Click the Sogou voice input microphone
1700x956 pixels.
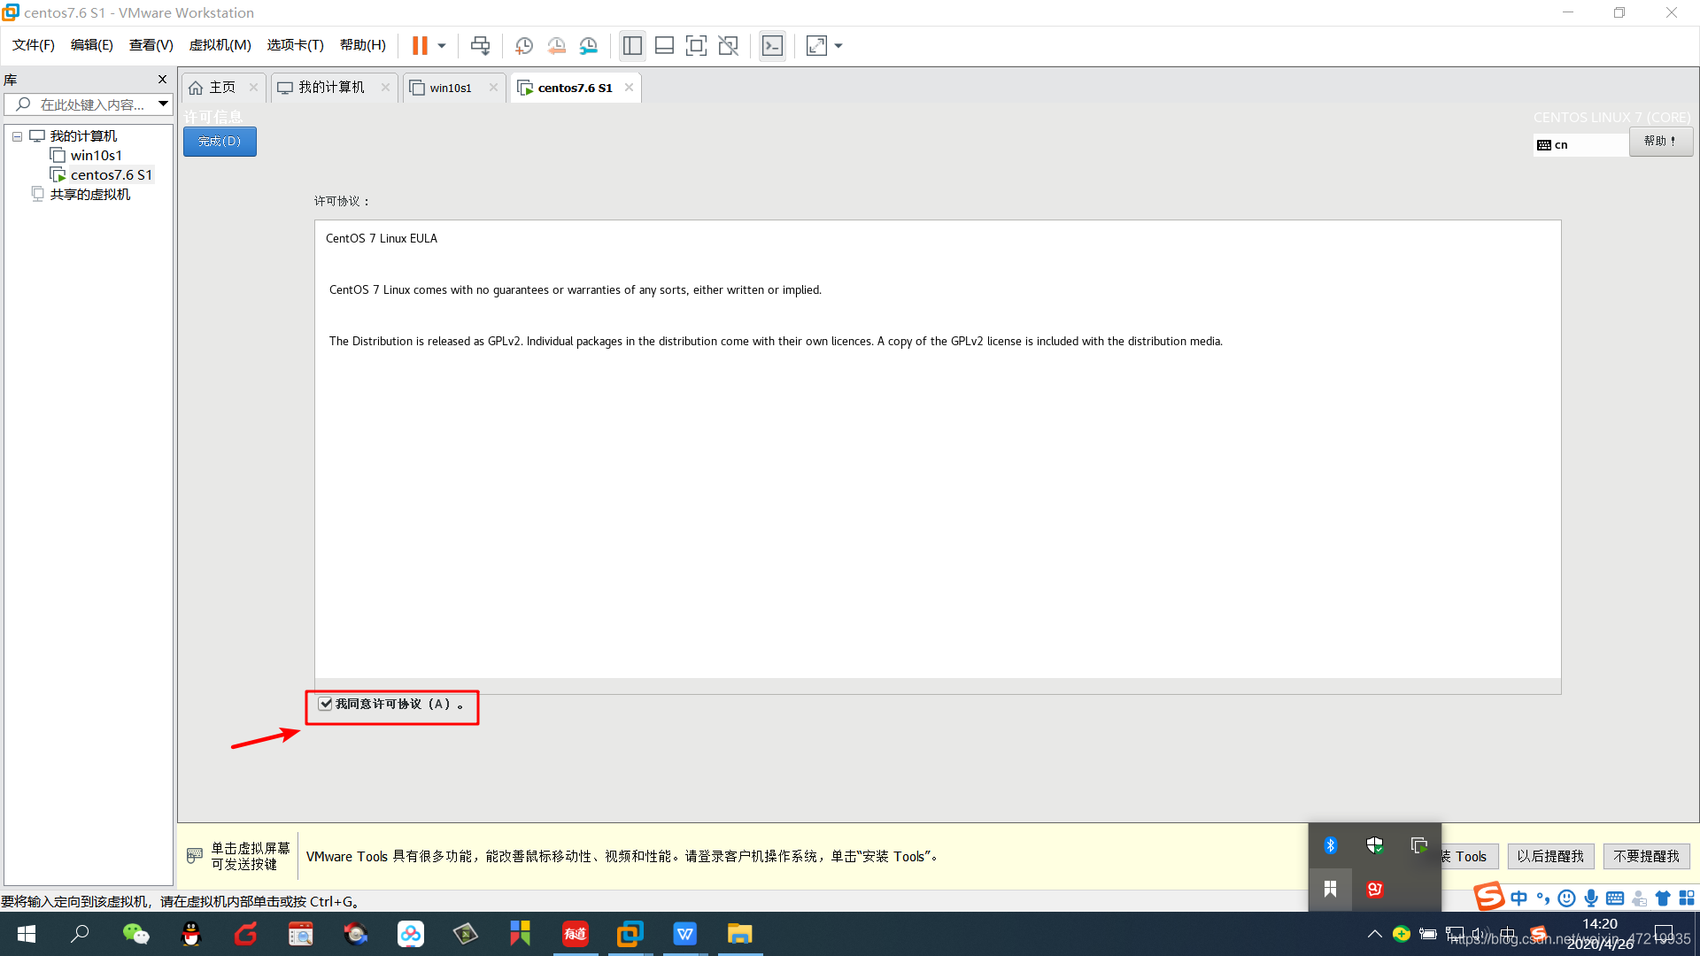tap(1591, 898)
